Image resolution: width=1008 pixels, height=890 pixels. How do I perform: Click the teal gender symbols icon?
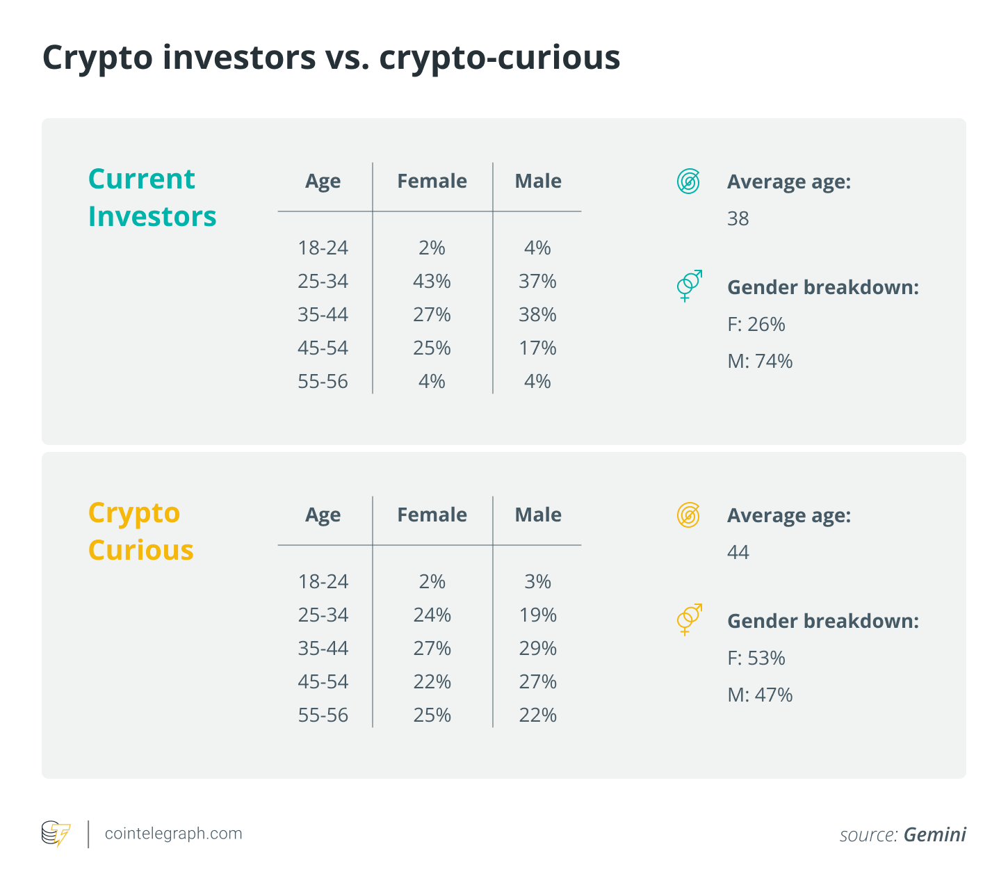(x=689, y=285)
